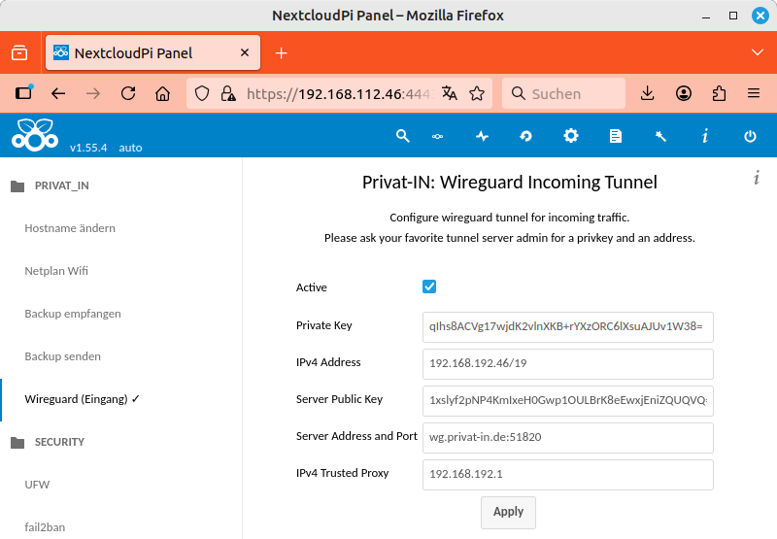Click the power icon in header

tap(750, 137)
